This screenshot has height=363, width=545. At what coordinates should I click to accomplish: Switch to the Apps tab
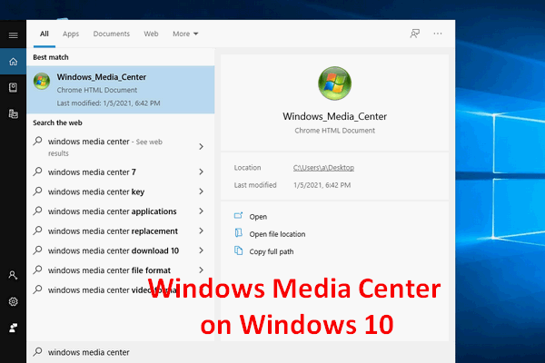click(71, 34)
